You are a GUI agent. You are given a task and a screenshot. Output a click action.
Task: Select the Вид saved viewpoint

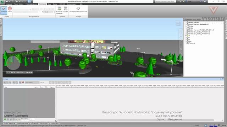click(190, 41)
